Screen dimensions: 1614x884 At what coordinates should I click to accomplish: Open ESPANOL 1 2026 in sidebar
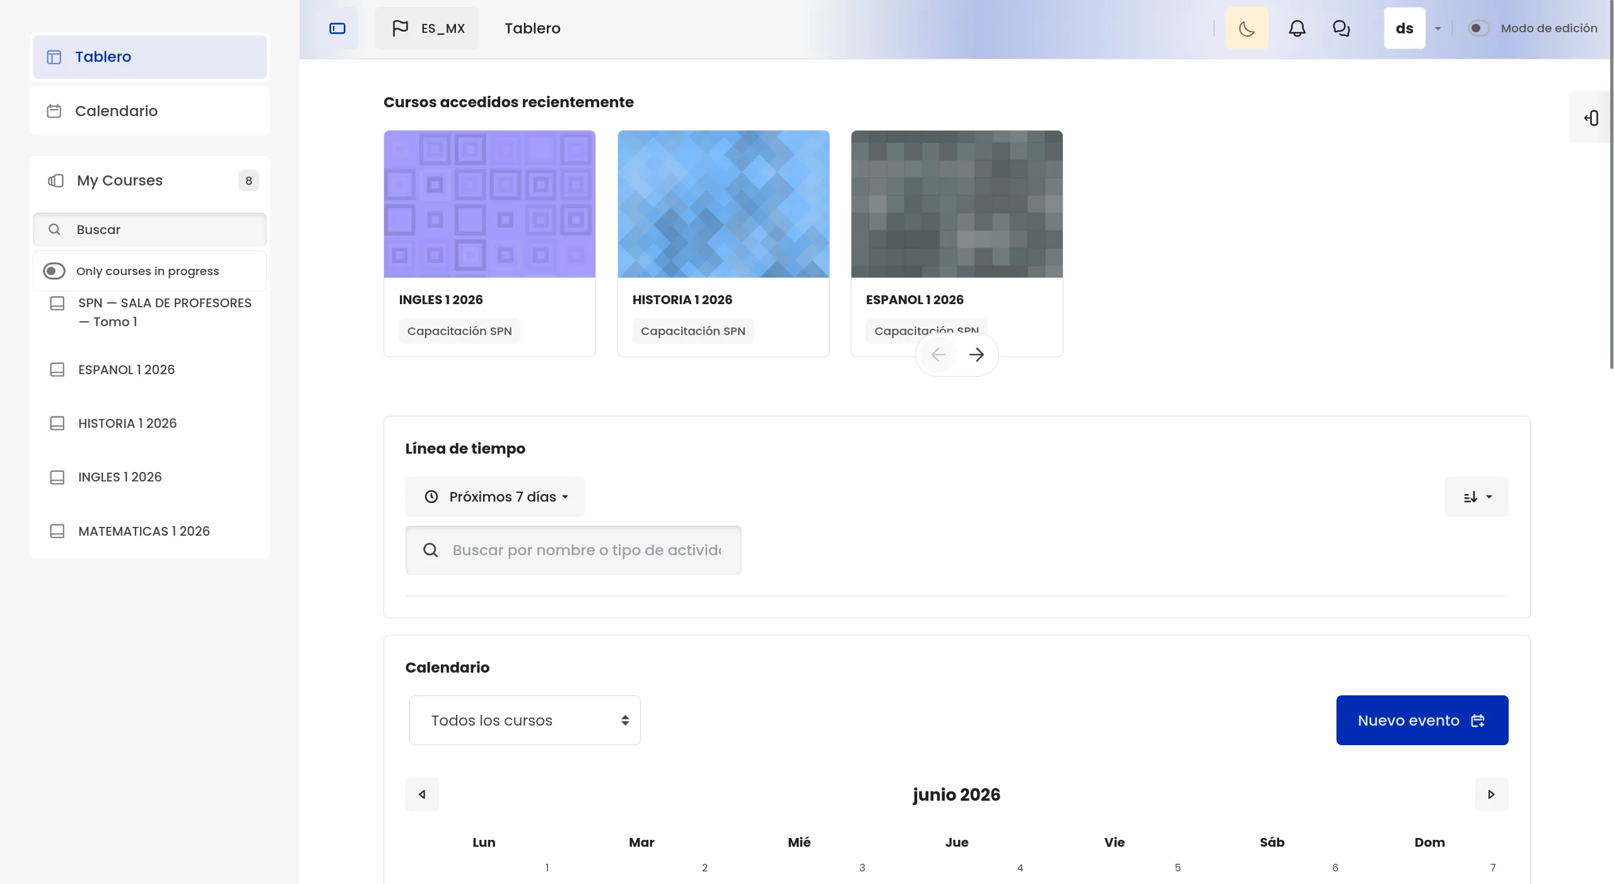coord(127,370)
